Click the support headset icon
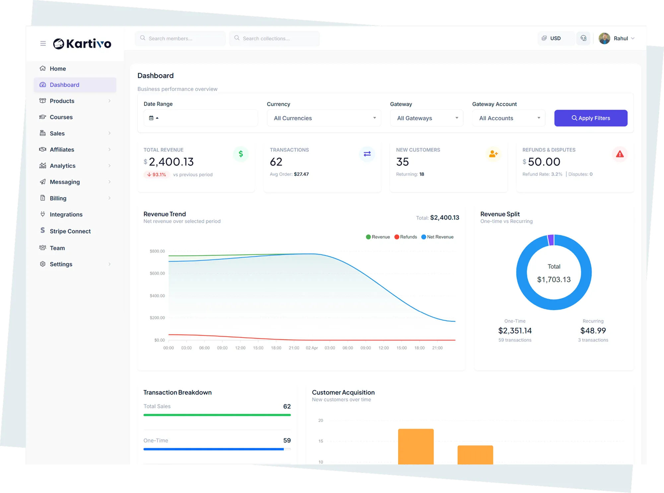The image size is (664, 493). point(583,38)
